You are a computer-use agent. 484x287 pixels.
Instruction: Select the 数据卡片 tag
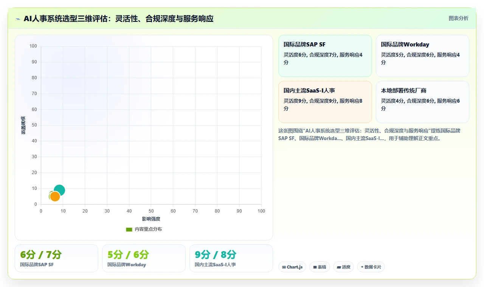[371, 267]
